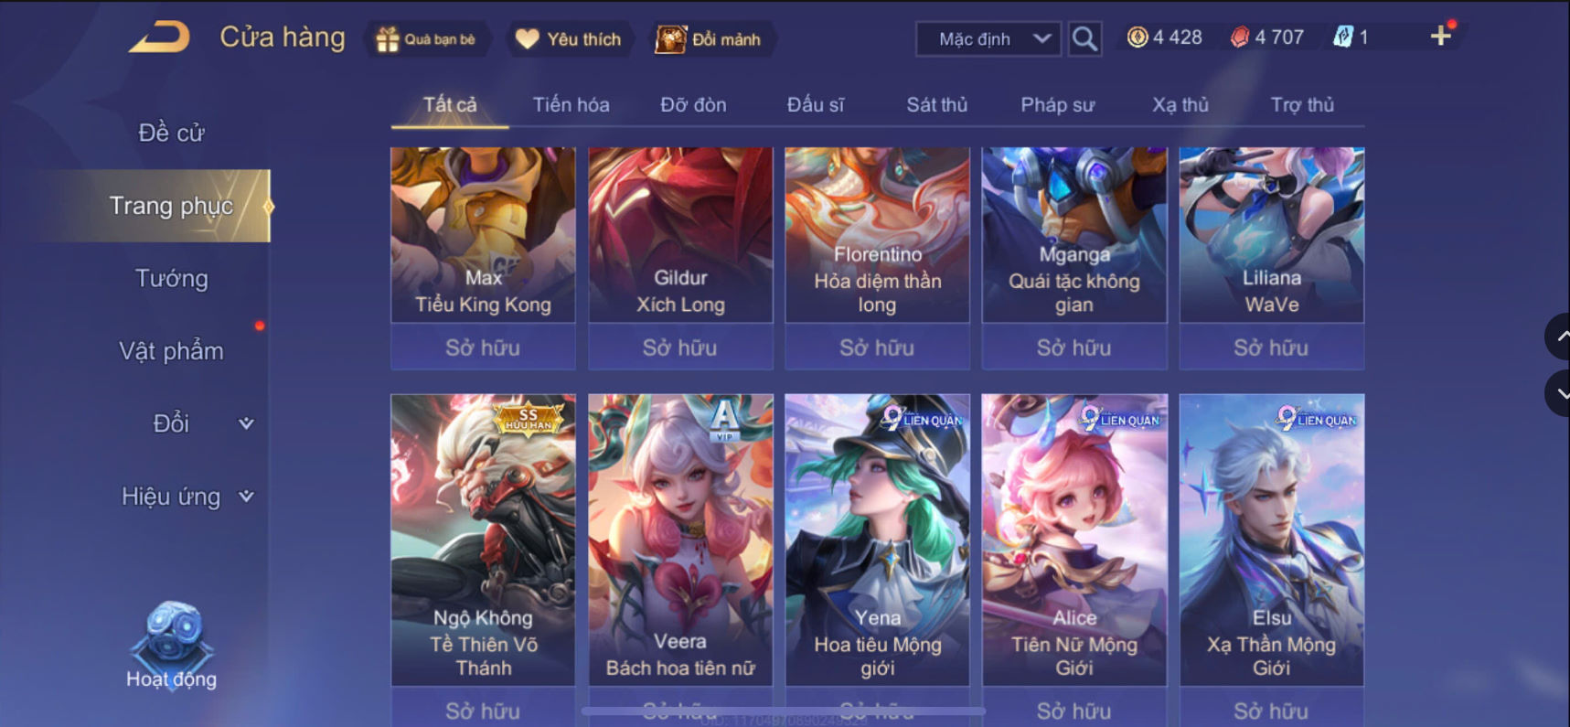Open the Mặc định sort dropdown

988,39
